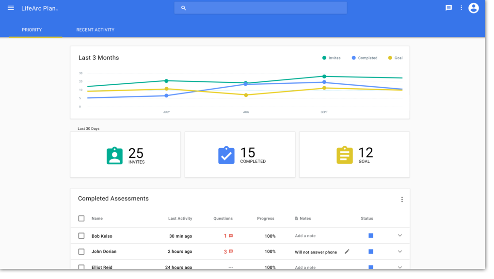Image resolution: width=494 pixels, height=279 pixels.
Task: Click the note 'Will not answer phone'
Action: pyautogui.click(x=316, y=252)
